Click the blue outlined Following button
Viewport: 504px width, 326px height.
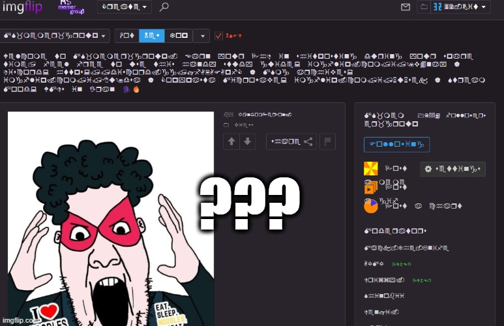point(396,144)
